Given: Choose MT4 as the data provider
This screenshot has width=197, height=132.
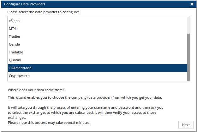Looking at the screenshot, I should click(x=98, y=29).
